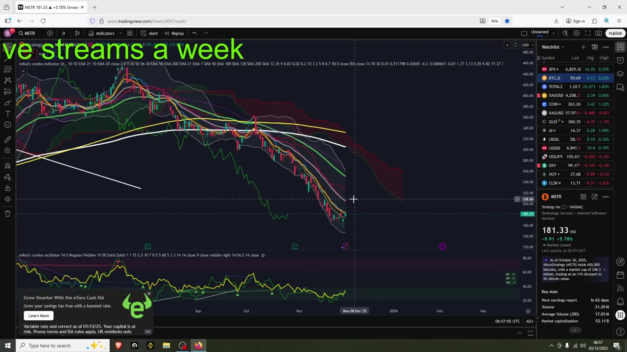Open Windows Start menu
Image resolution: width=627 pixels, height=352 pixels.
tap(7, 346)
